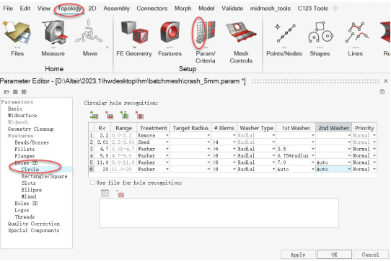The height and width of the screenshot is (261, 391).
Task: Open 2nd Washer dropdown in row 6
Action: (x=349, y=169)
